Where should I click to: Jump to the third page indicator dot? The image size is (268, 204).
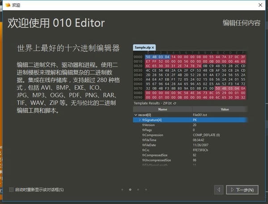pyautogui.click(x=138, y=190)
